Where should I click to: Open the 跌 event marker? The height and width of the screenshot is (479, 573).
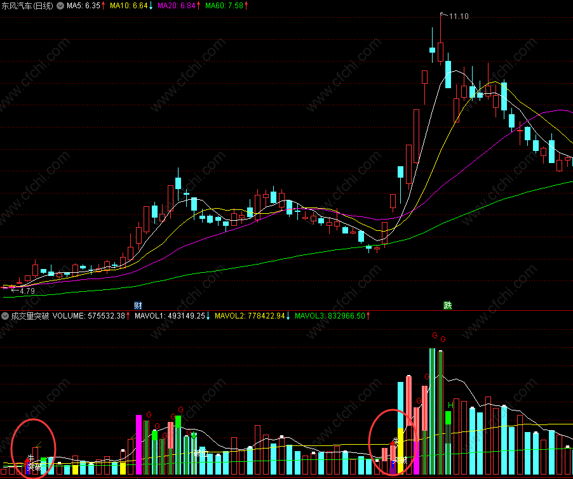(x=448, y=306)
